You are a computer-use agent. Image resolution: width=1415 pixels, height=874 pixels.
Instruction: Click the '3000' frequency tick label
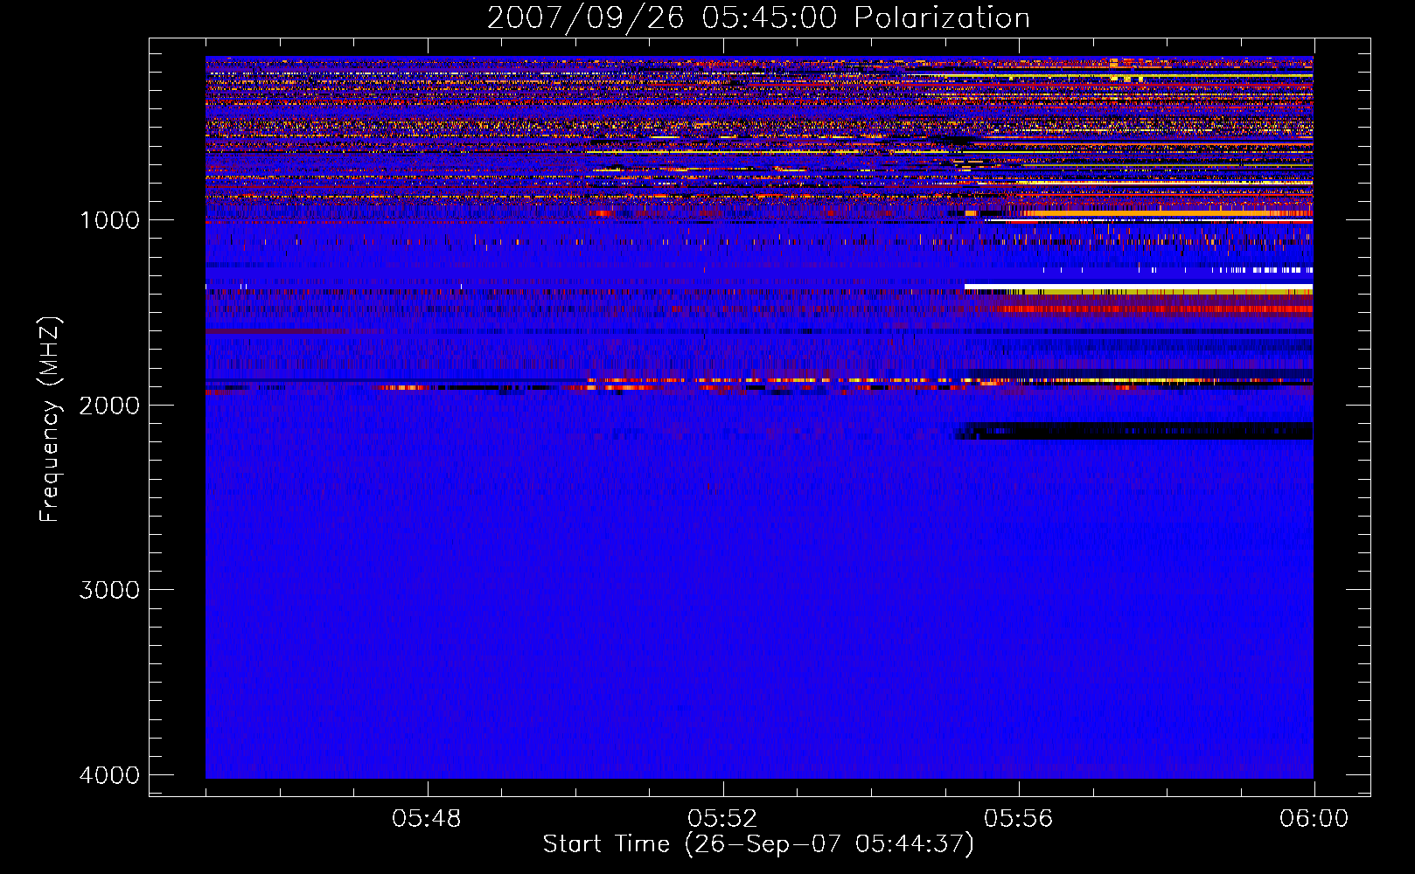[109, 590]
